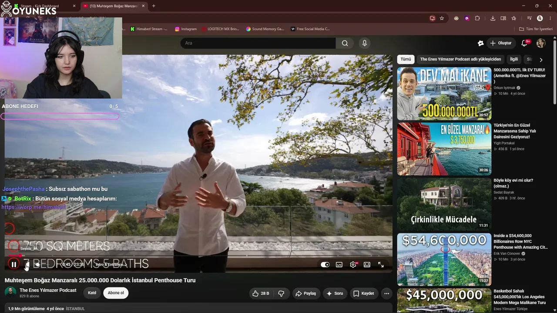Open the 'Türkiye'nin En Güzel Manzarasına' video title
This screenshot has height=313, width=557.
[515, 131]
